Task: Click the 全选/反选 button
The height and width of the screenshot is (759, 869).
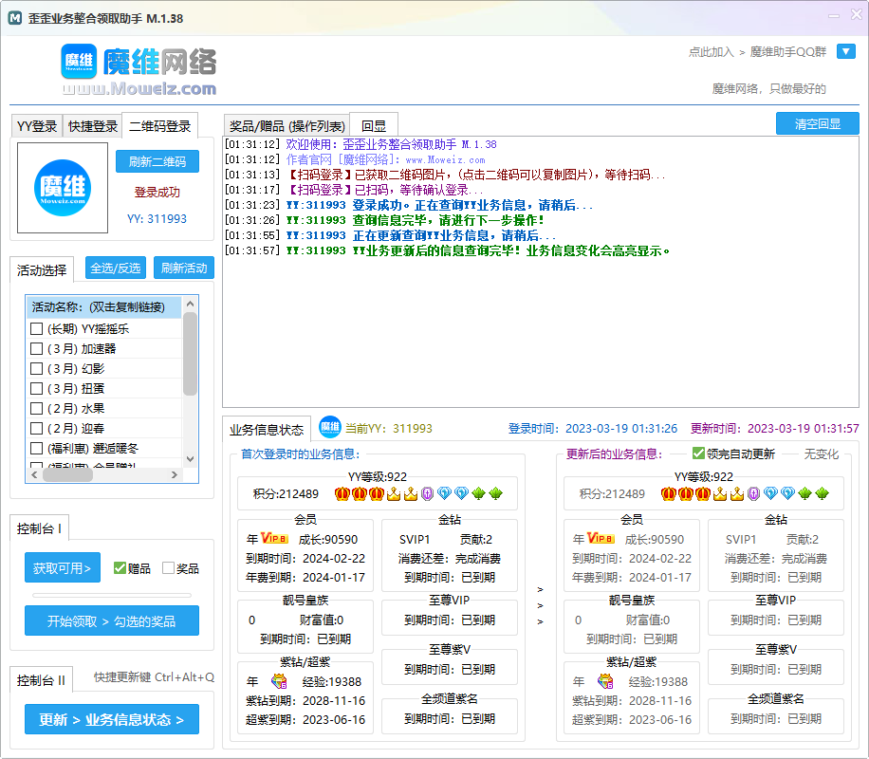Action: pos(116,268)
